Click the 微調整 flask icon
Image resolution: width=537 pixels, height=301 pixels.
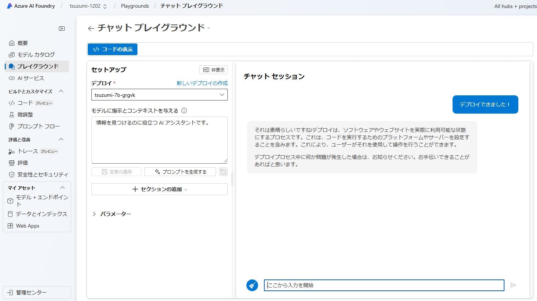point(12,115)
